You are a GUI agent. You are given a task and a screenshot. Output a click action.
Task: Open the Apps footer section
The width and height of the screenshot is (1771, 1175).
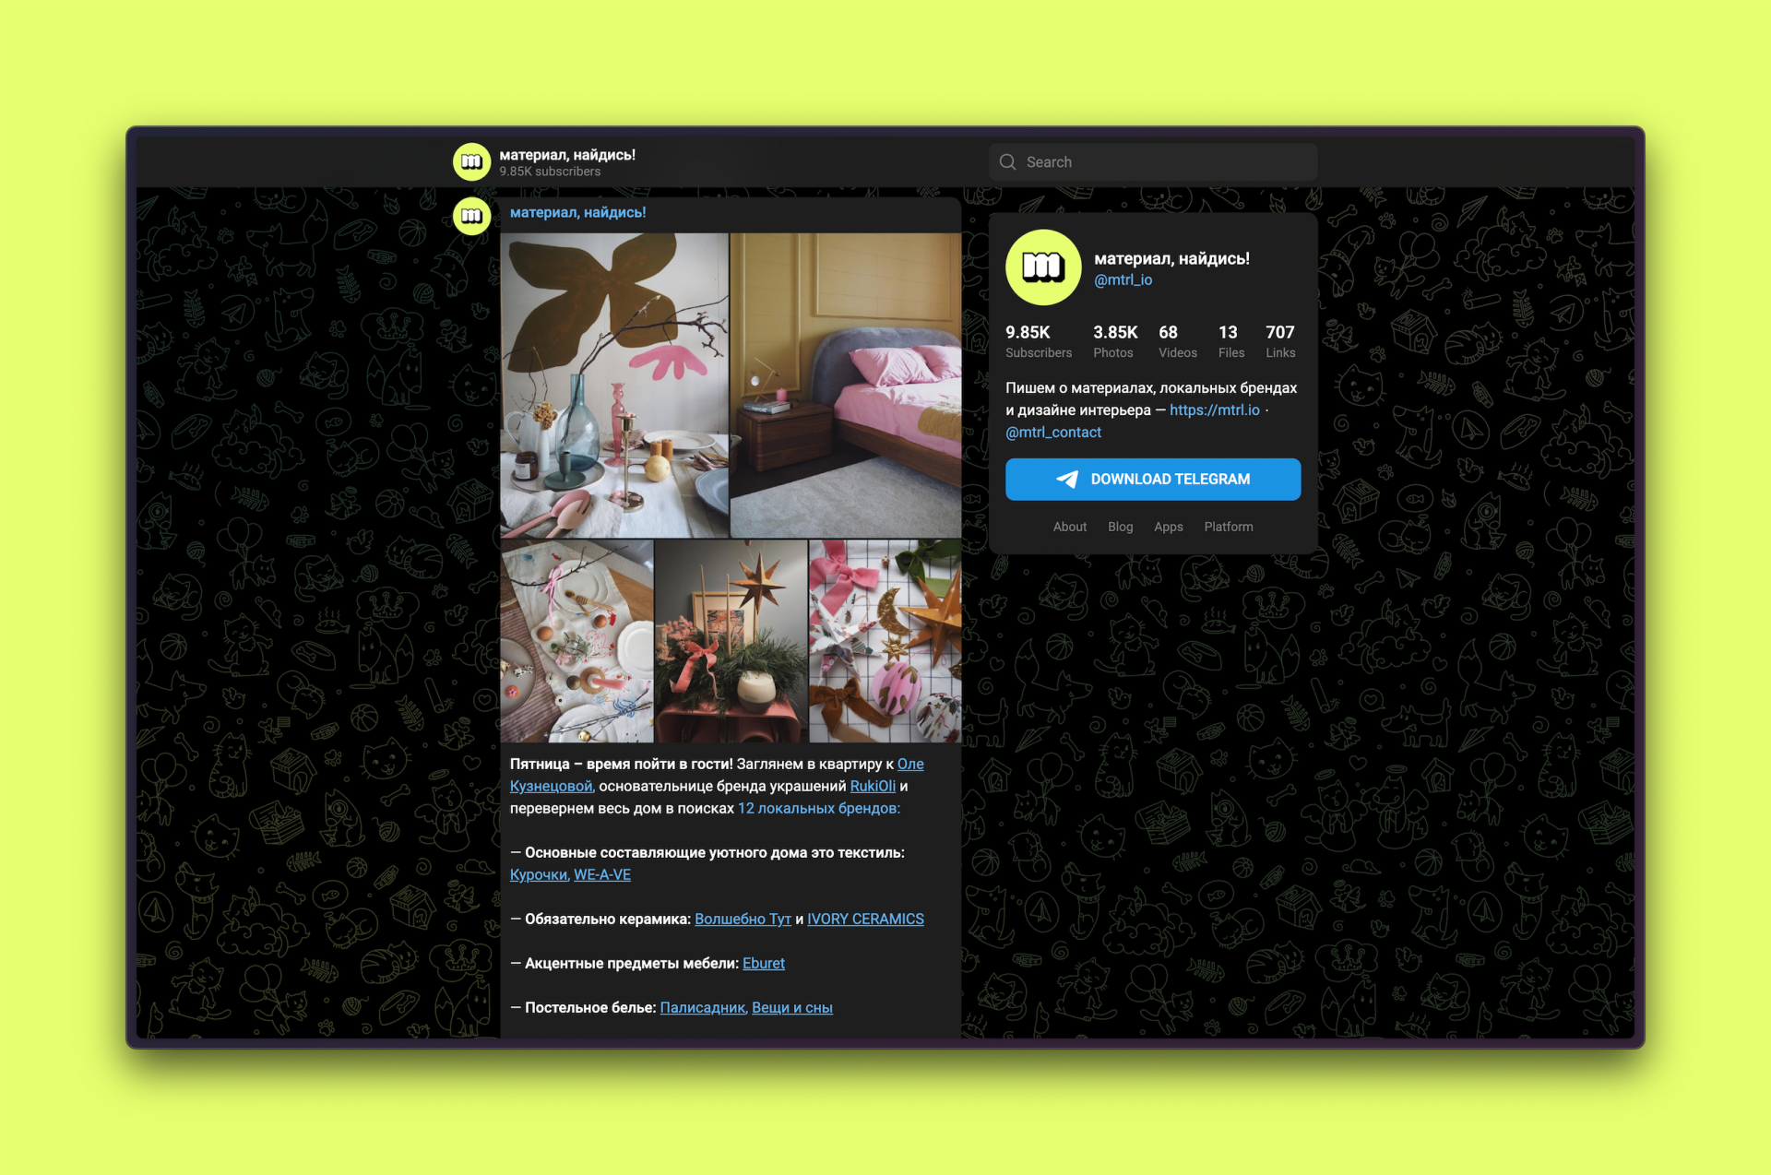[x=1168, y=525]
